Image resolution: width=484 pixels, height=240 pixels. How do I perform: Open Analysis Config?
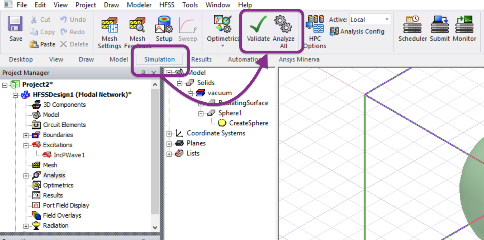point(357,31)
